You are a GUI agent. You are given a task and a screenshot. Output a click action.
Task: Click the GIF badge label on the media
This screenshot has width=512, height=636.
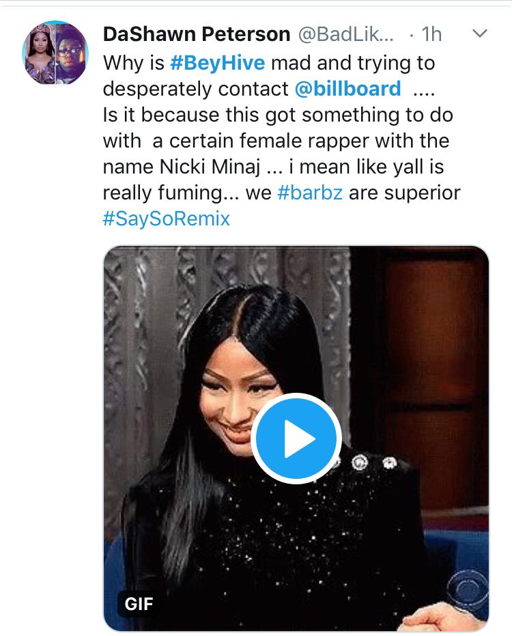pos(139,604)
